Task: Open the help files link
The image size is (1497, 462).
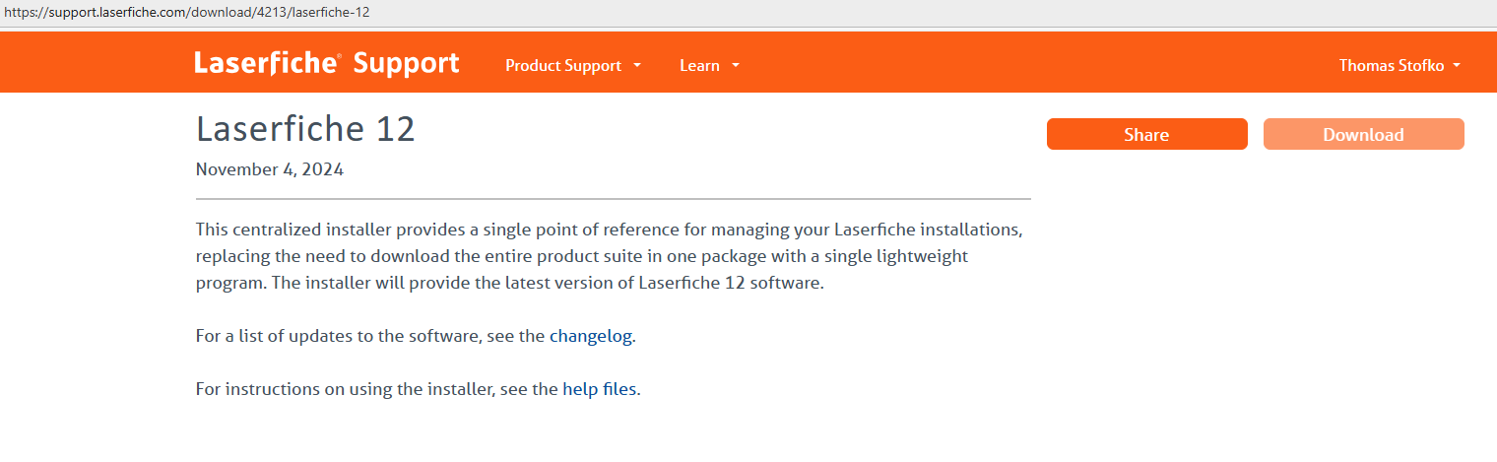Action: point(600,389)
